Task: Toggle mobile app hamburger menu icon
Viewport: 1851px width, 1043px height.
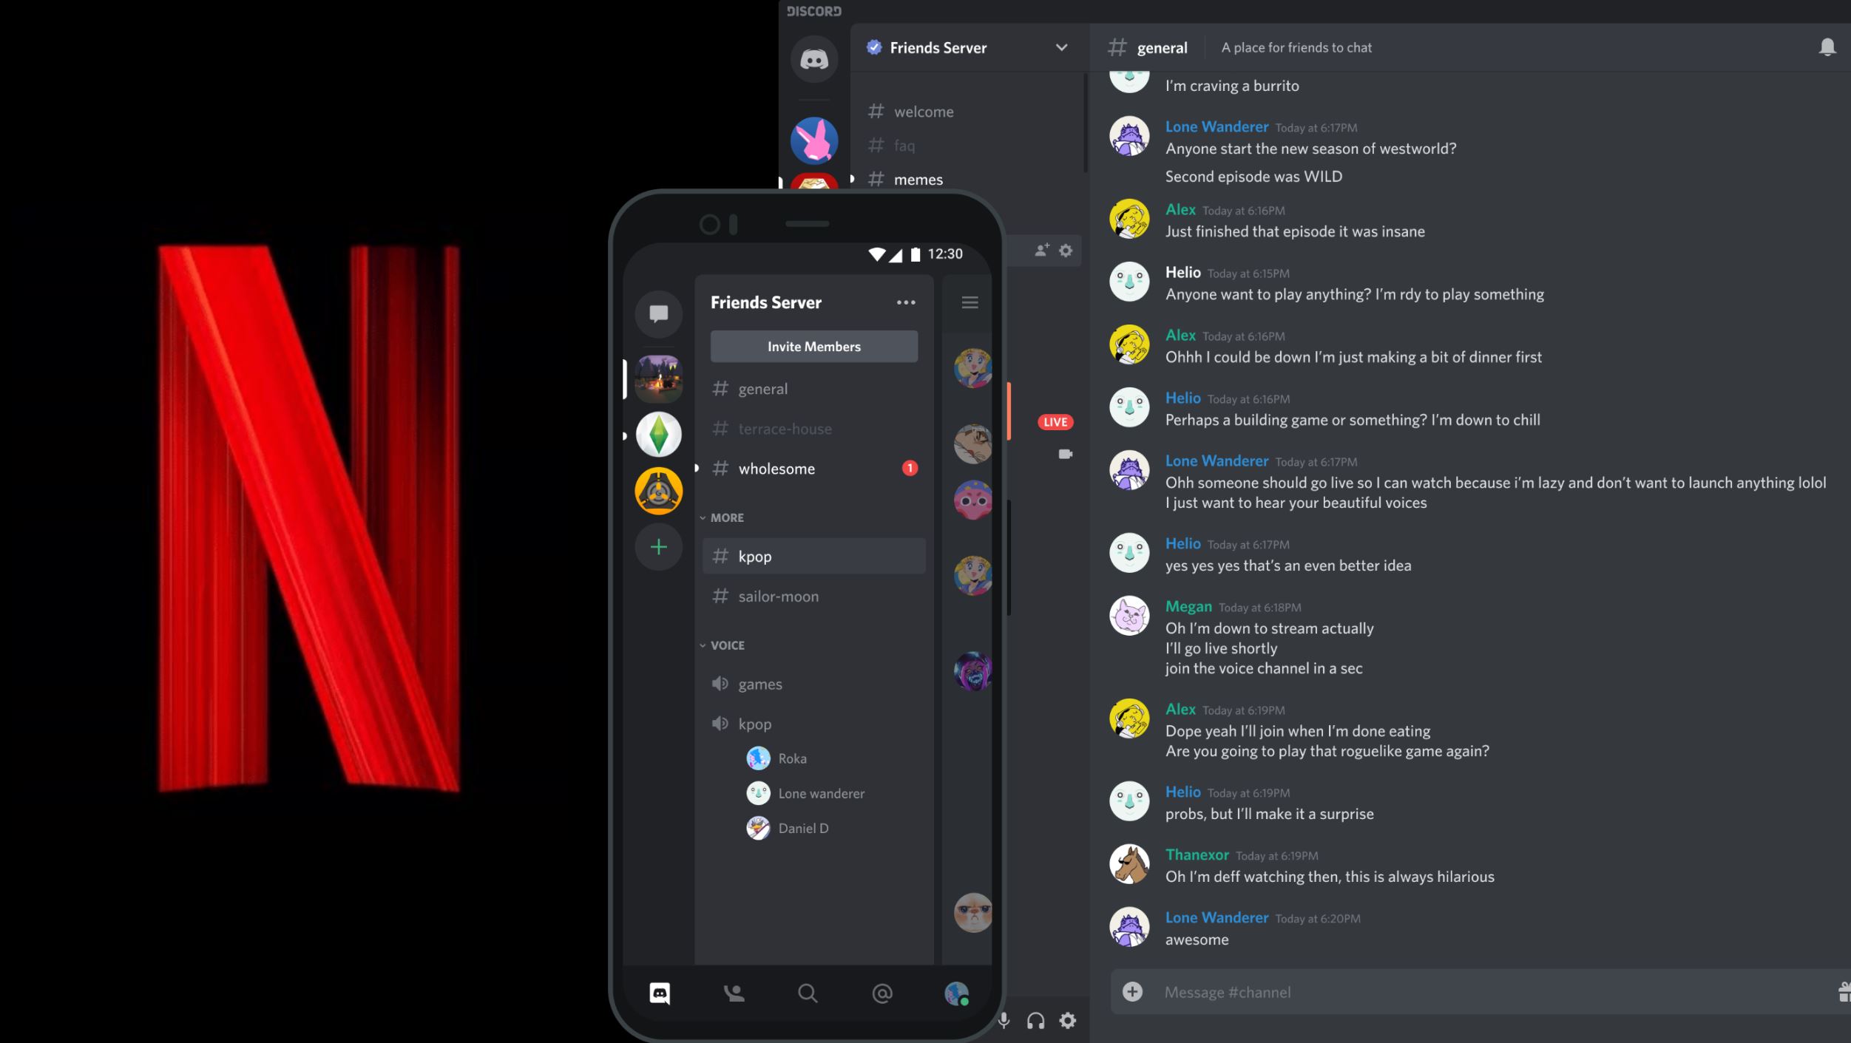Action: [x=970, y=302]
